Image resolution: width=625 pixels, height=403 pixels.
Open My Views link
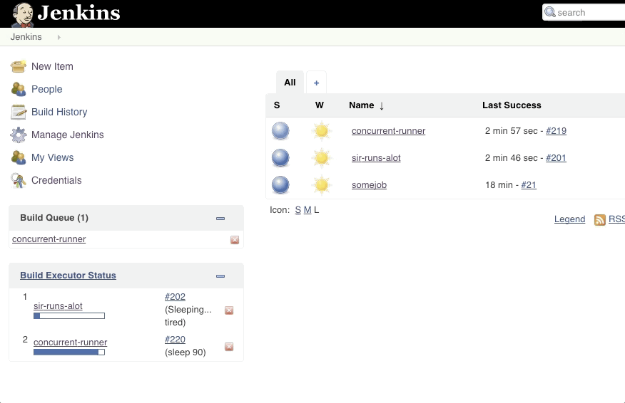point(52,157)
